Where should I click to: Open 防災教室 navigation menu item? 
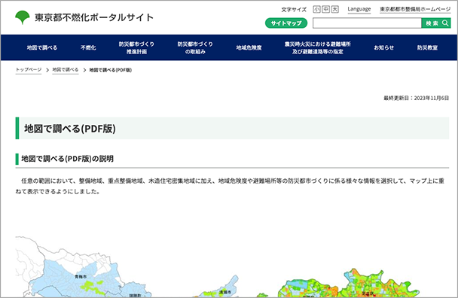[x=427, y=47]
